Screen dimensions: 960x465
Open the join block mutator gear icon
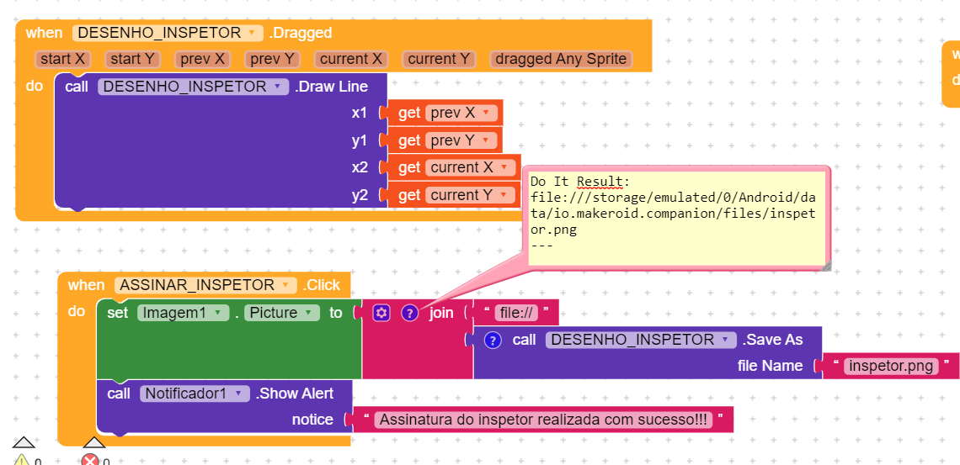coord(381,313)
